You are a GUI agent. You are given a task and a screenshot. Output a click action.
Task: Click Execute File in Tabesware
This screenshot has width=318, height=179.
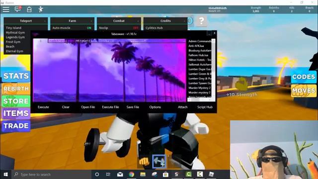[x=110, y=107]
